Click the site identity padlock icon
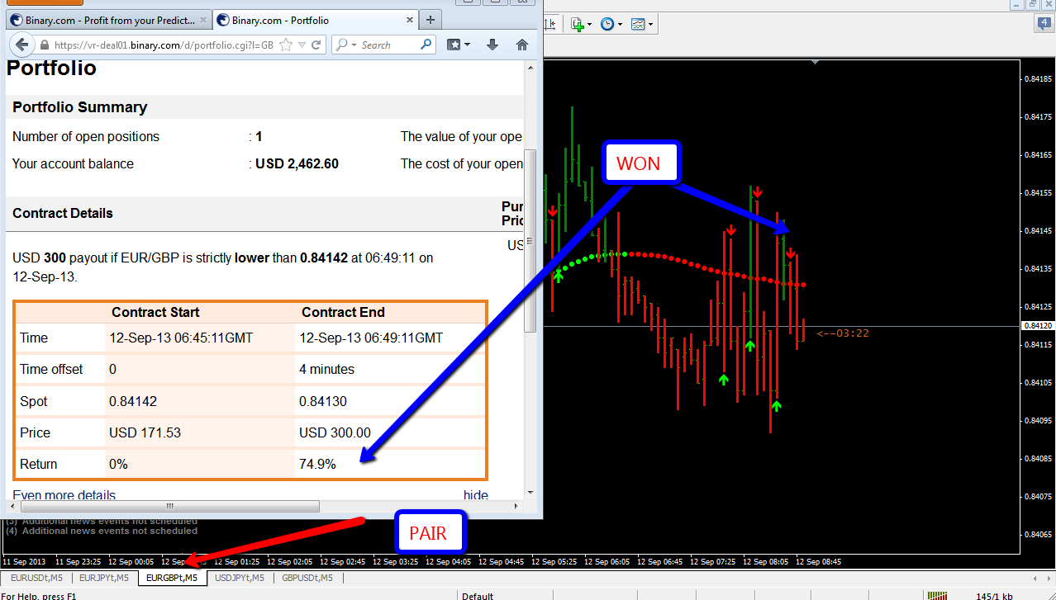 click(43, 45)
